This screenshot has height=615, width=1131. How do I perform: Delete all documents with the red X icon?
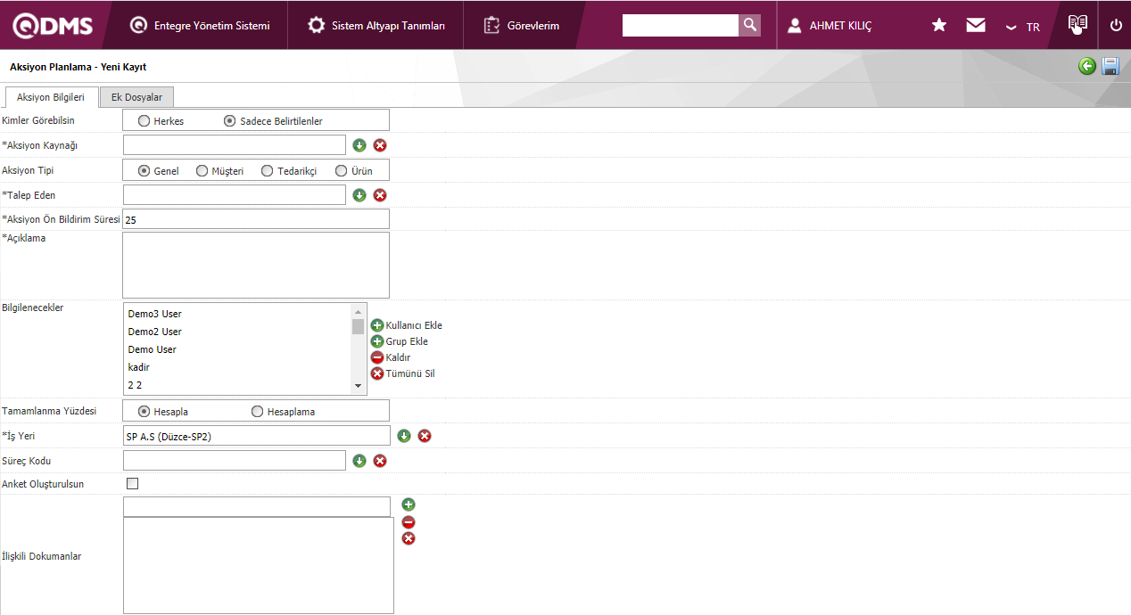409,538
